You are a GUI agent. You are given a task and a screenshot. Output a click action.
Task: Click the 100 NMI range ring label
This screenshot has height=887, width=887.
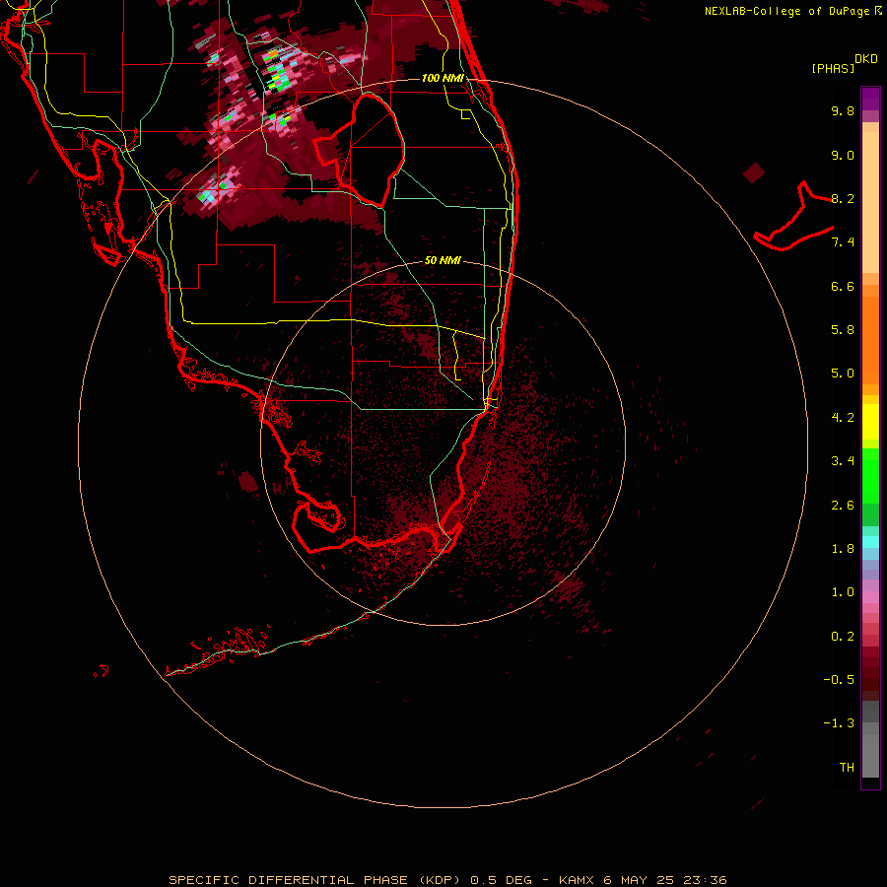[443, 78]
